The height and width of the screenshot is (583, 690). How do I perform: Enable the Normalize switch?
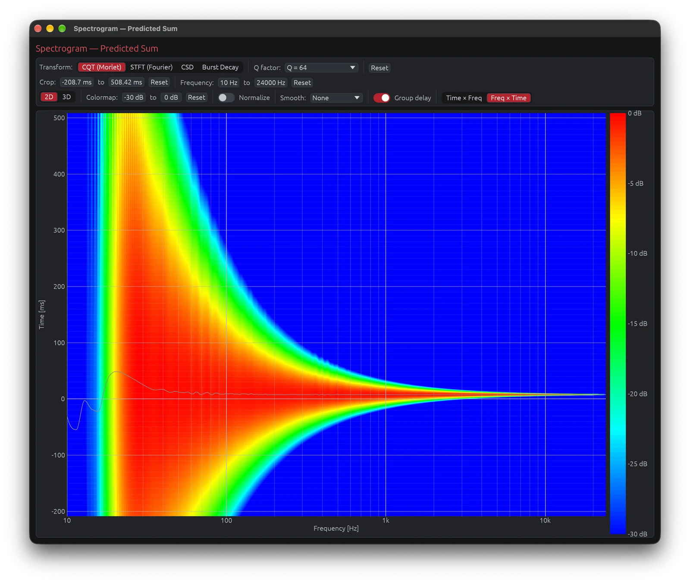tap(226, 98)
